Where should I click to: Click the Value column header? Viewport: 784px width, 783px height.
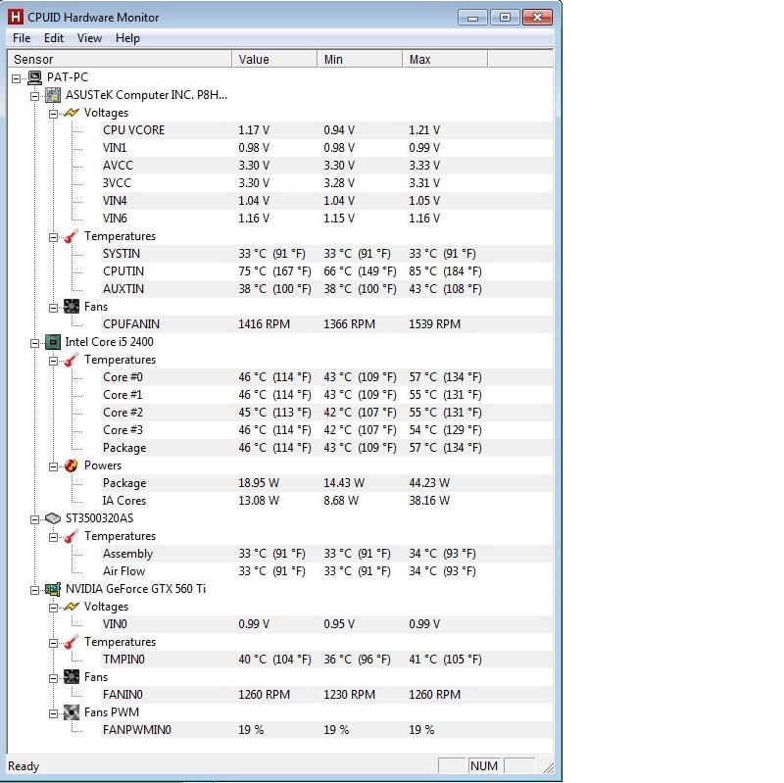(274, 59)
